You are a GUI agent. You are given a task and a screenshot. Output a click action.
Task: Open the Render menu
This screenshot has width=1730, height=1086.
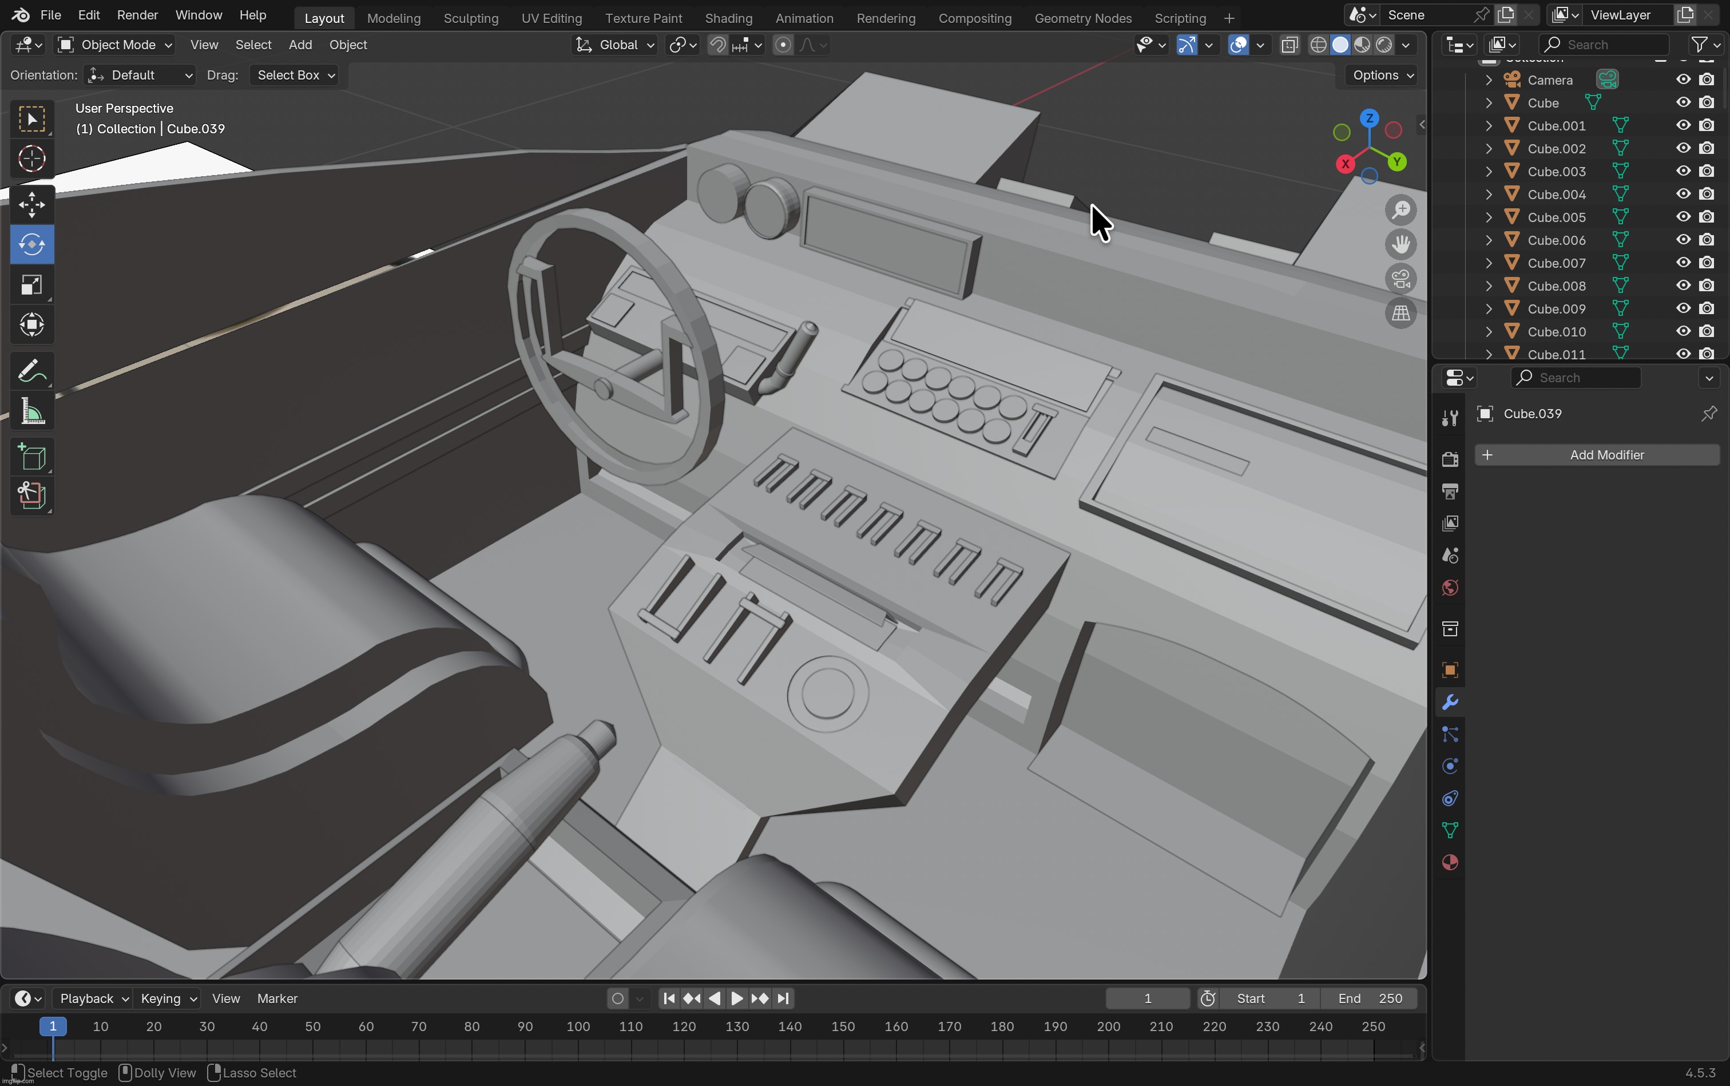137,14
